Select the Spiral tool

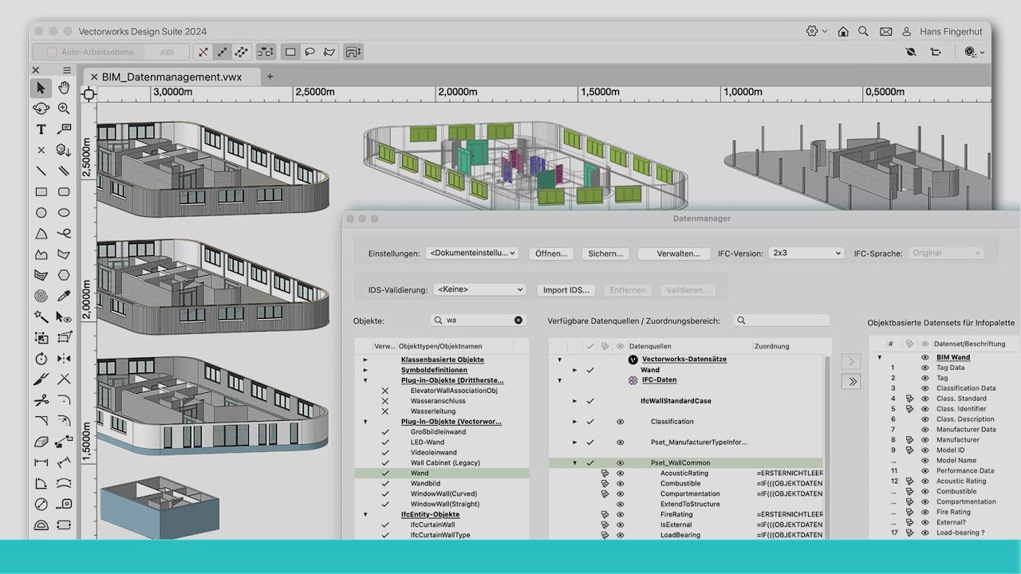click(x=41, y=296)
